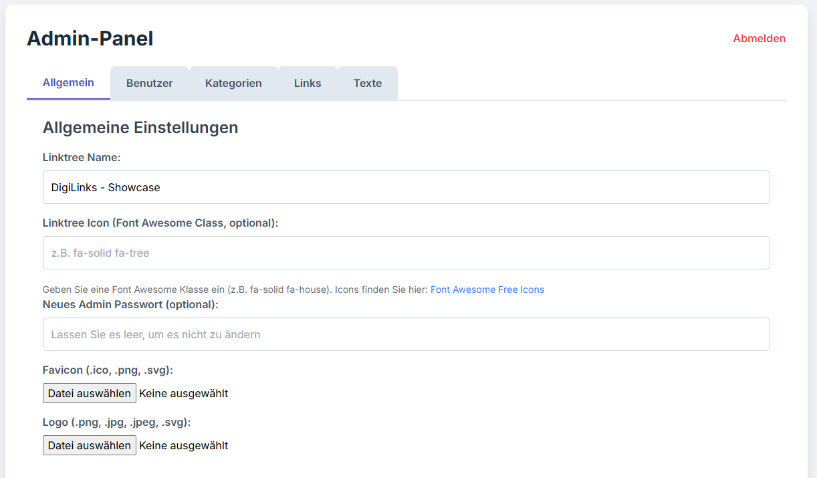Click the Admin-Panel heading

pos(90,38)
